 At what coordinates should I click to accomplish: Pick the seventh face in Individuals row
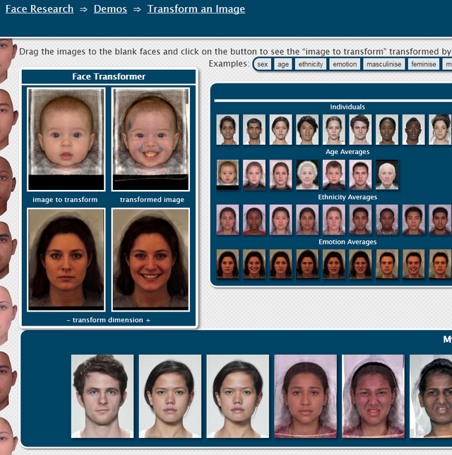387,129
